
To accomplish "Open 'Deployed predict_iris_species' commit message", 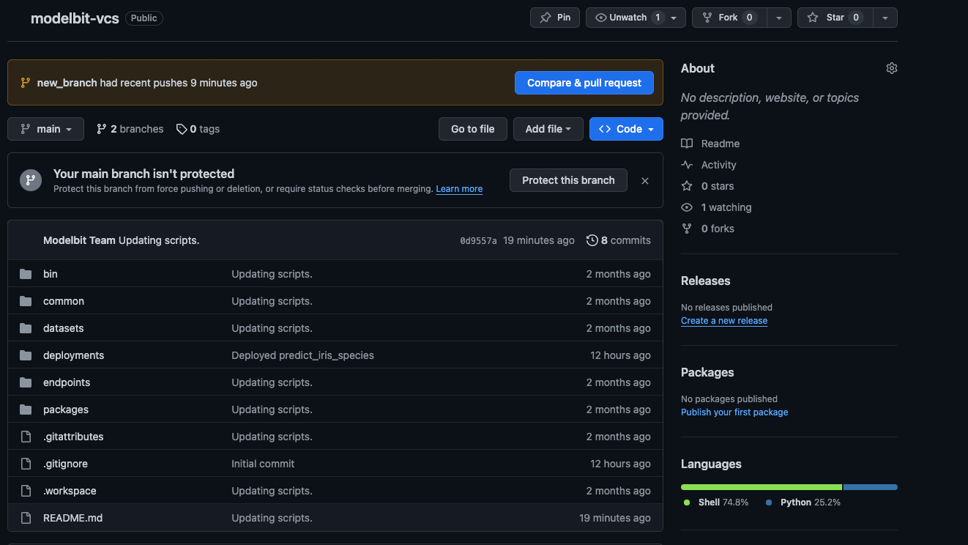I will tap(302, 355).
